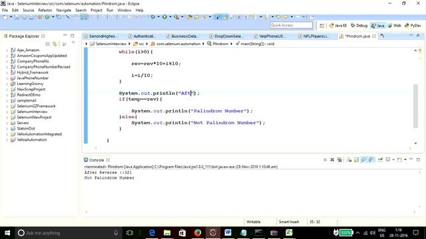The height and width of the screenshot is (239, 426).
Task: Switch to the PyDev perspective
Action: coord(413,25)
